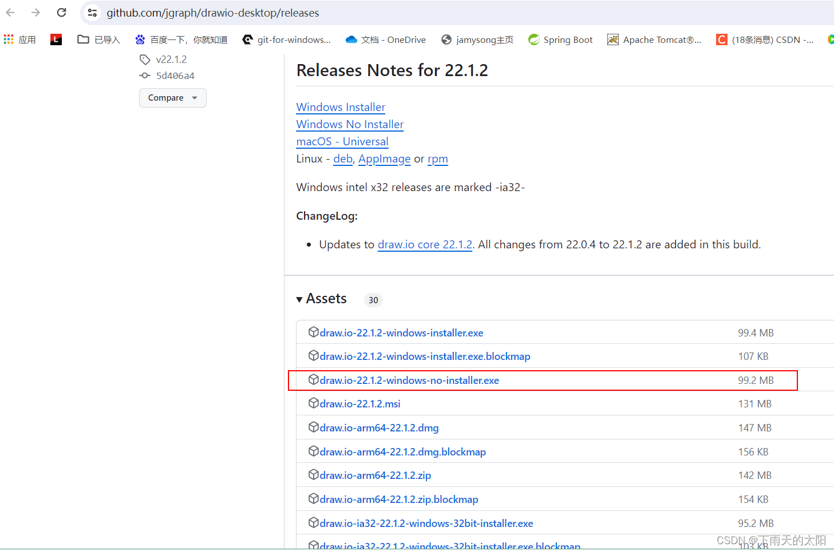Click the 147 MB file size text
This screenshot has height=551, width=834.
755,428
